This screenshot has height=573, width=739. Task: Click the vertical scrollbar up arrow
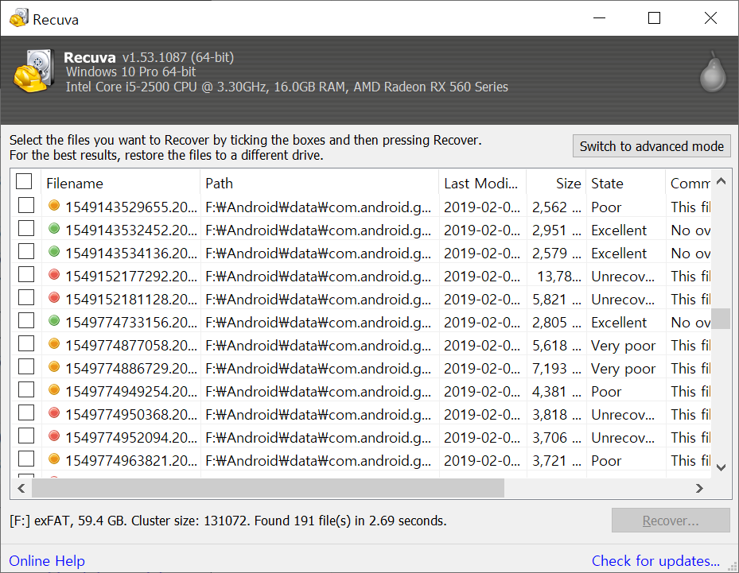click(x=721, y=181)
